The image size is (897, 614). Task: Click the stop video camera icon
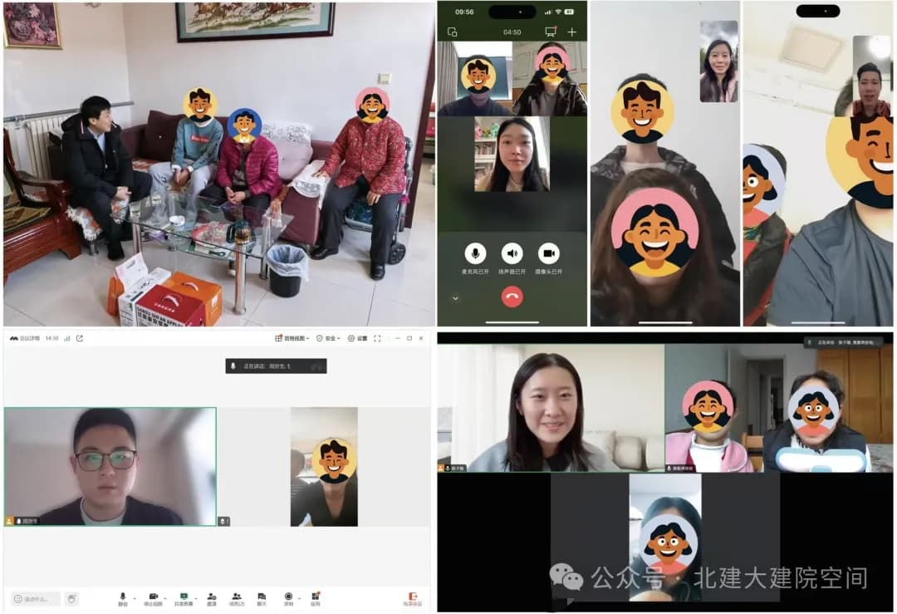(x=153, y=597)
